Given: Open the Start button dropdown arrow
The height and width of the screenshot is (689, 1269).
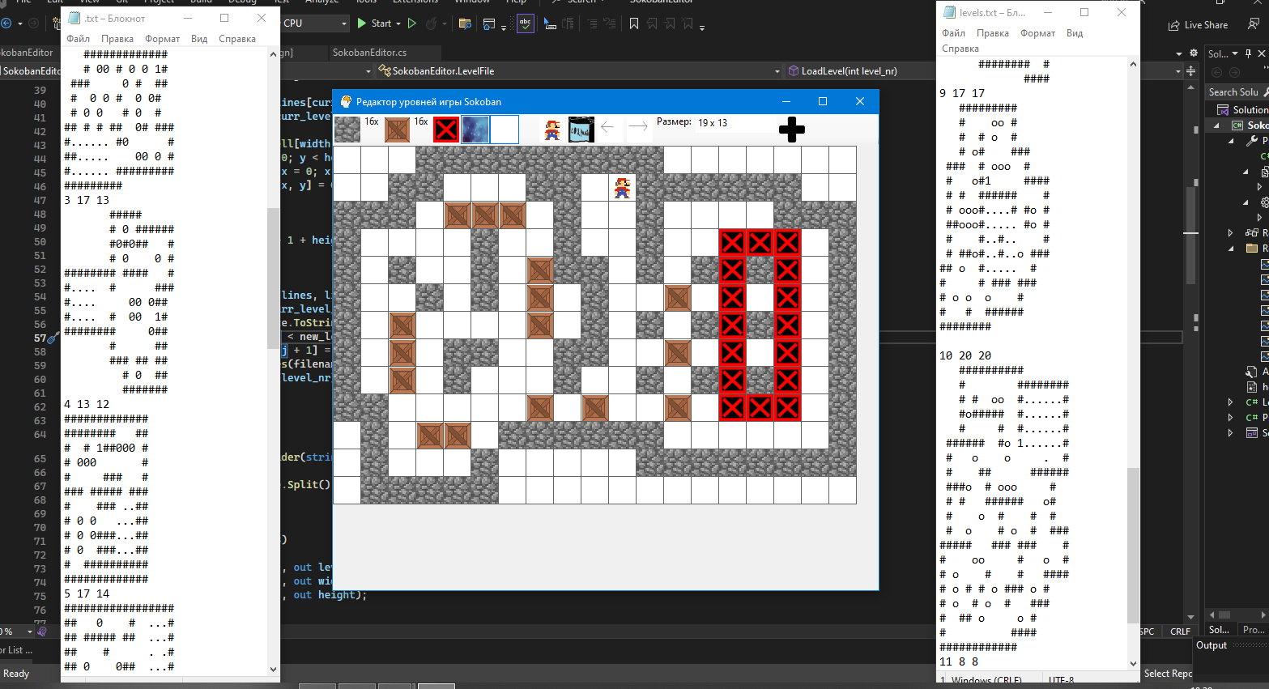Looking at the screenshot, I should [398, 23].
